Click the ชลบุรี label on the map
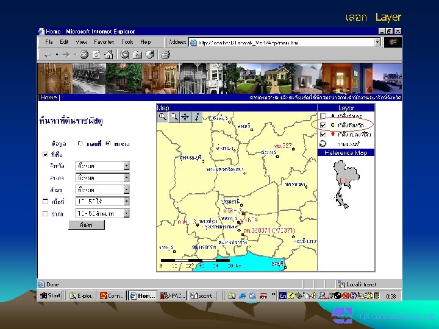Viewport: 439px width, 329px height. tap(277, 263)
